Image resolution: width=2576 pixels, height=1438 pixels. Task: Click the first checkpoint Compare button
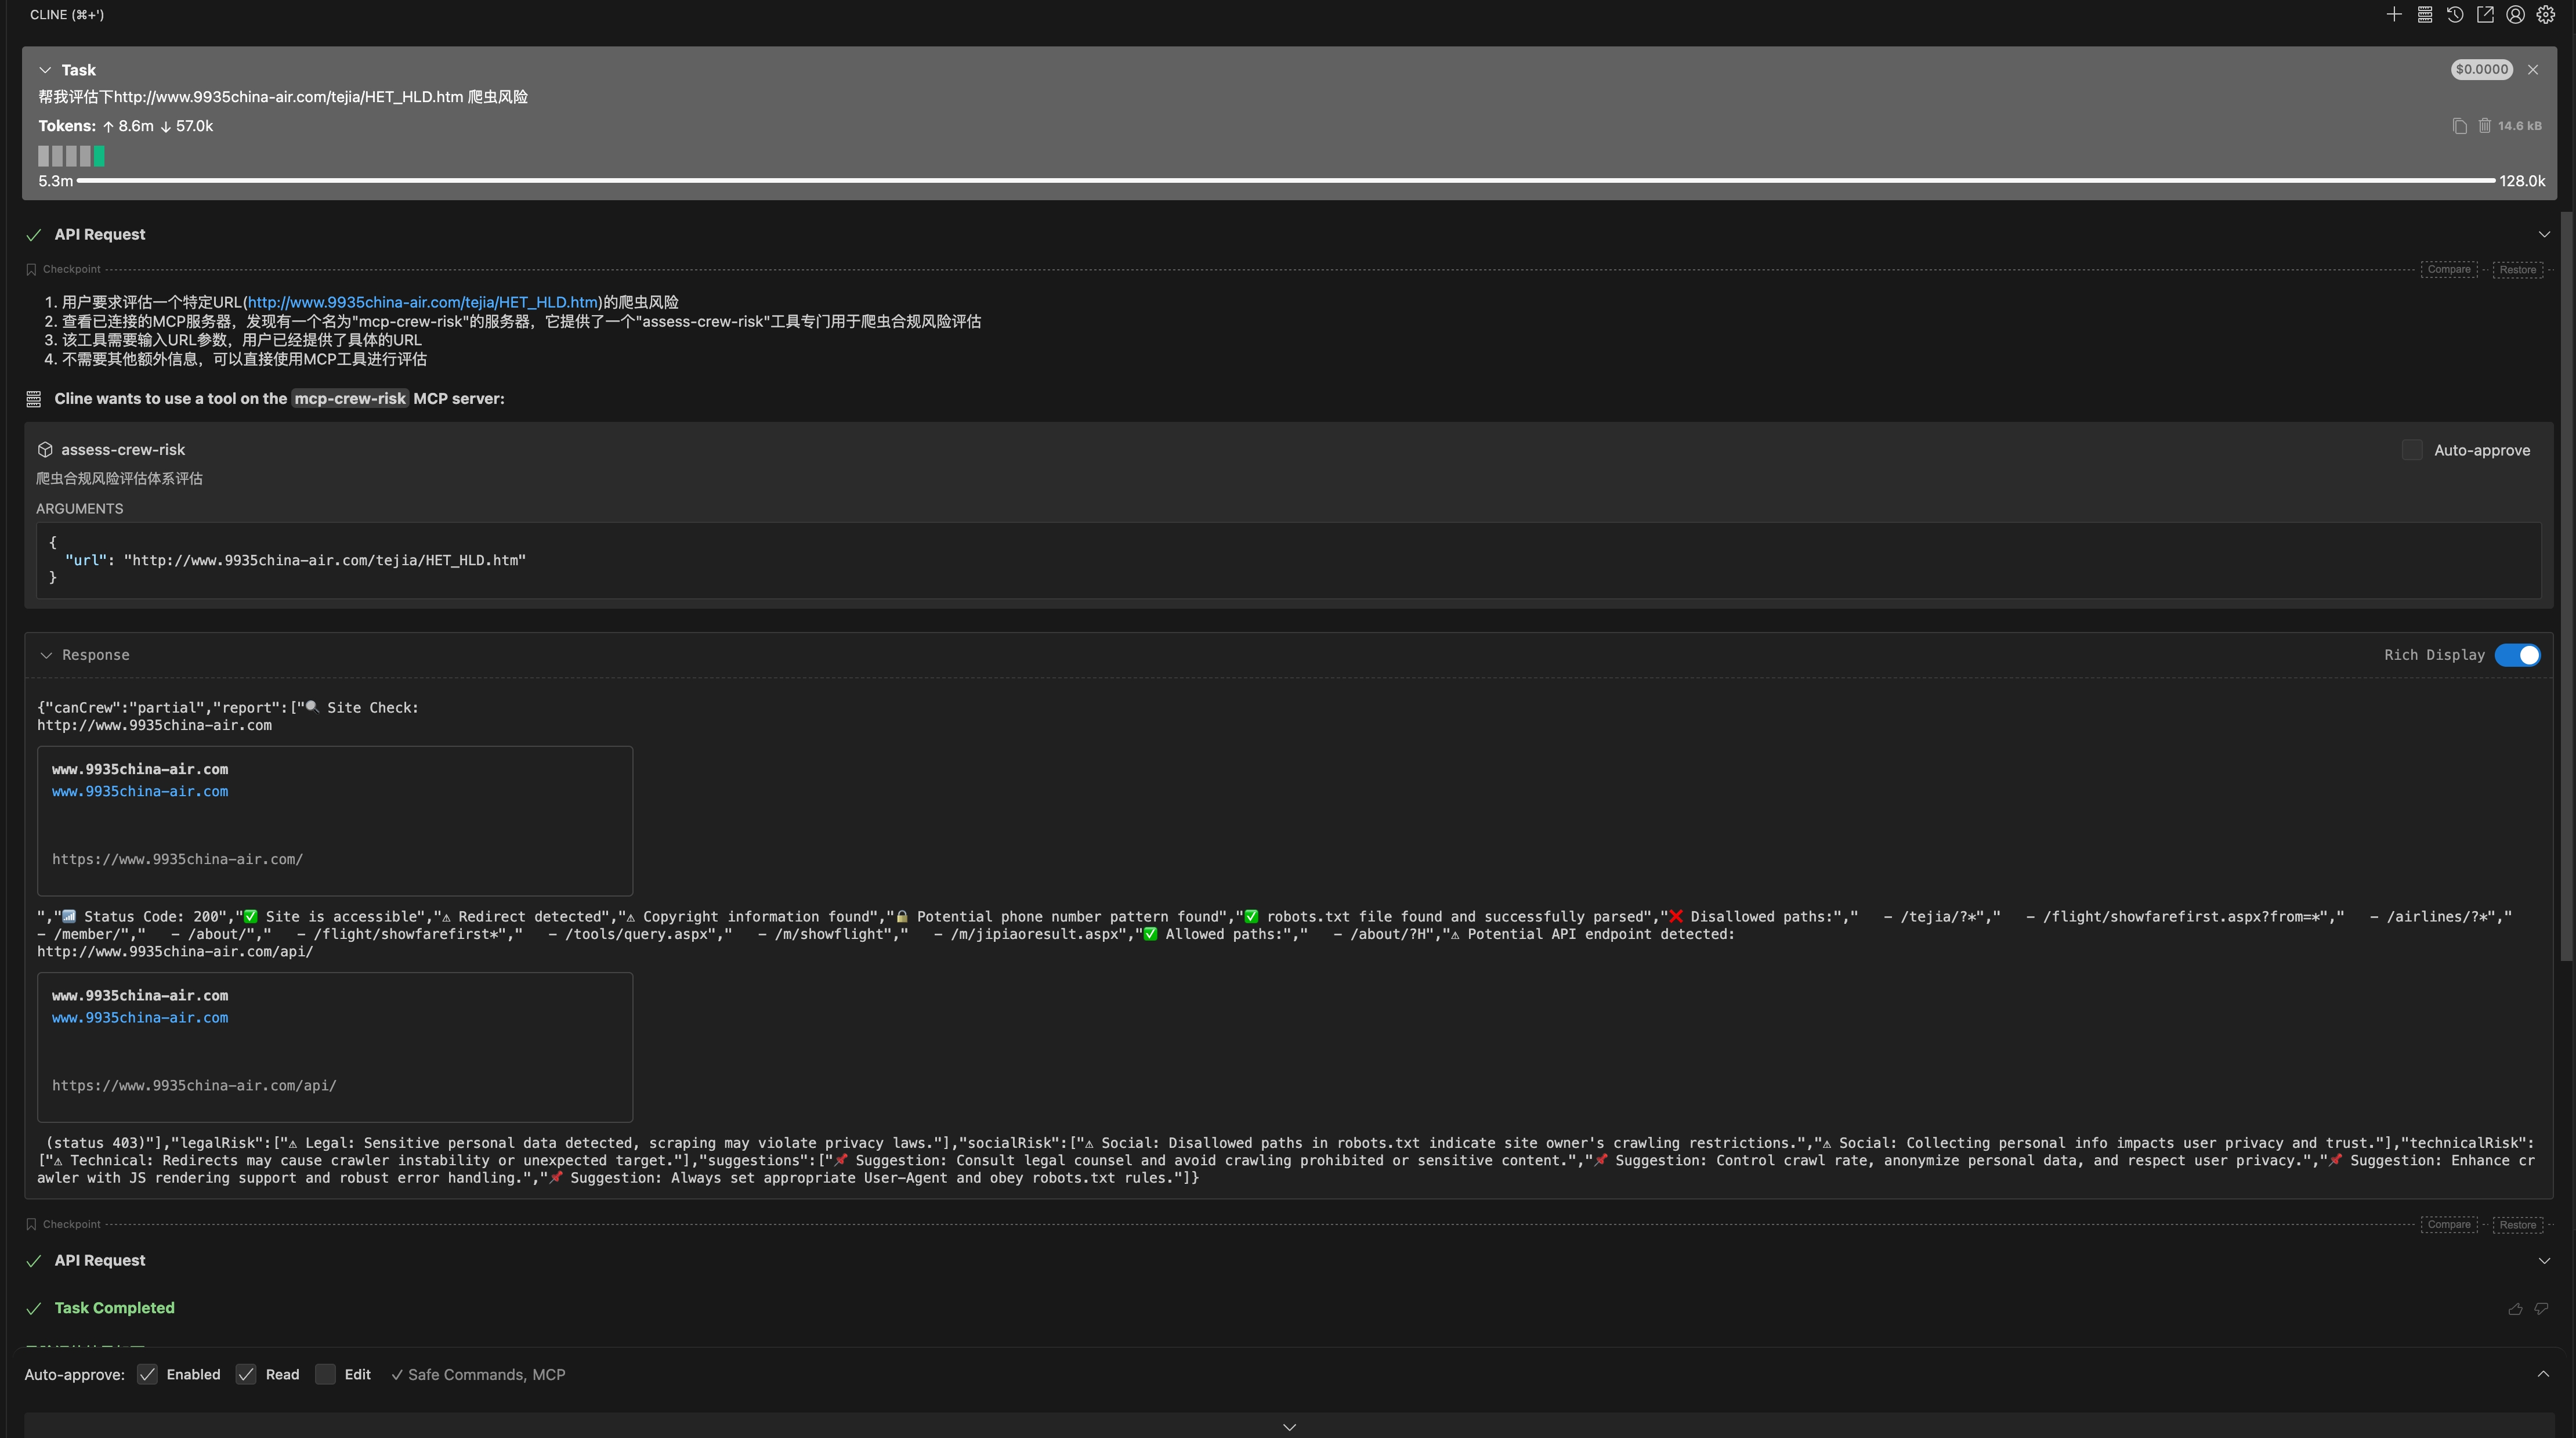click(2448, 269)
